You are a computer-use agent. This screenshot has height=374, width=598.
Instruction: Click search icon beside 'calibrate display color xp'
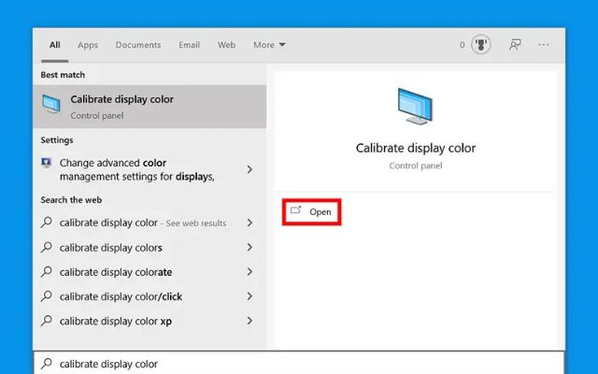[x=46, y=321]
